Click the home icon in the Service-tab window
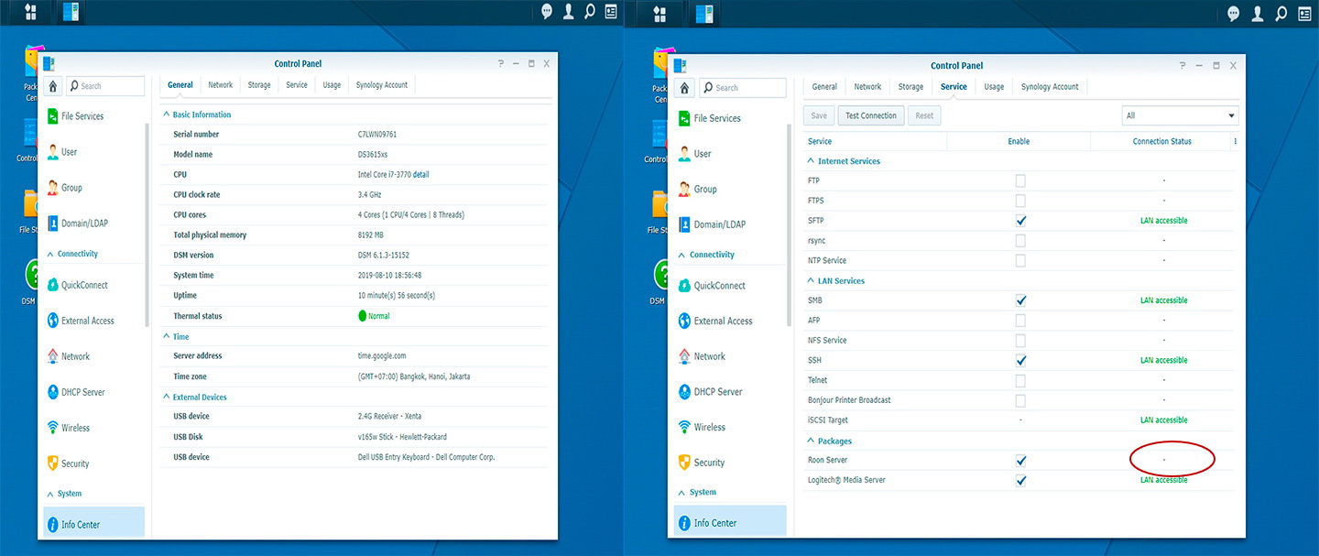 [684, 88]
